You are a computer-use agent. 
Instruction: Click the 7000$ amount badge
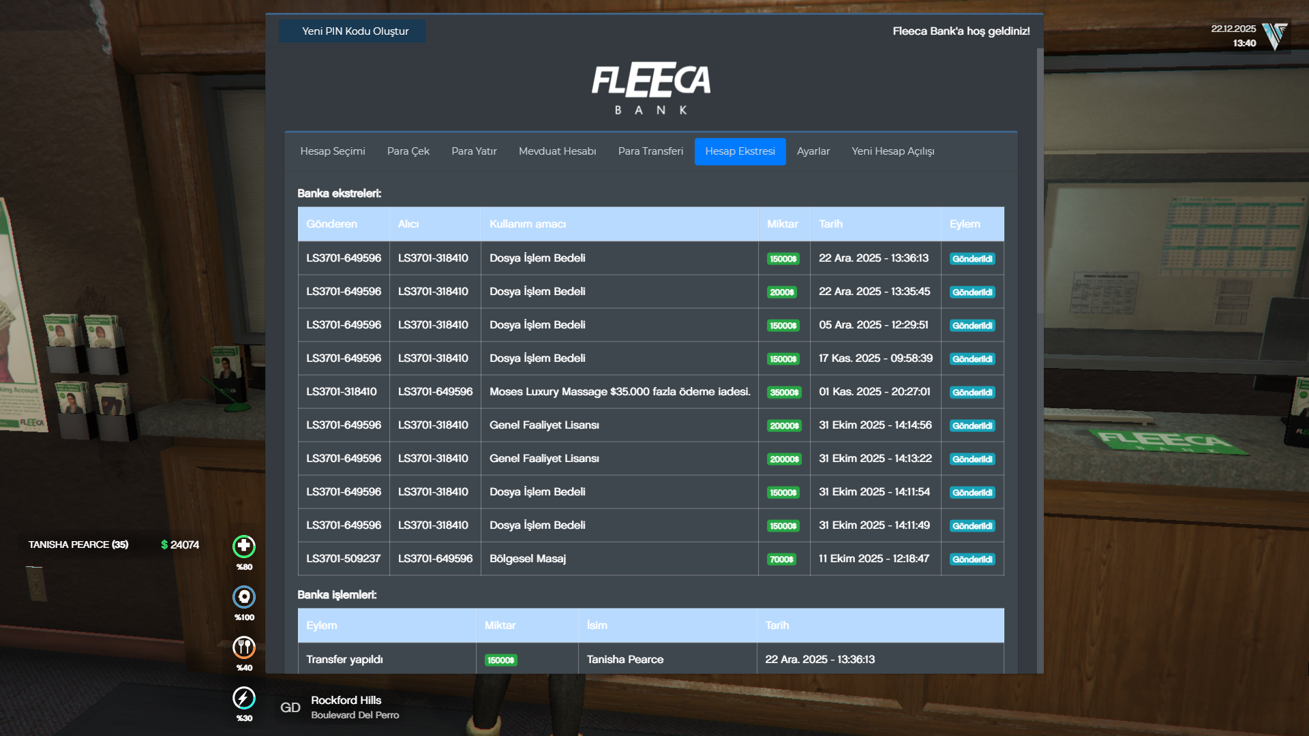pyautogui.click(x=782, y=559)
